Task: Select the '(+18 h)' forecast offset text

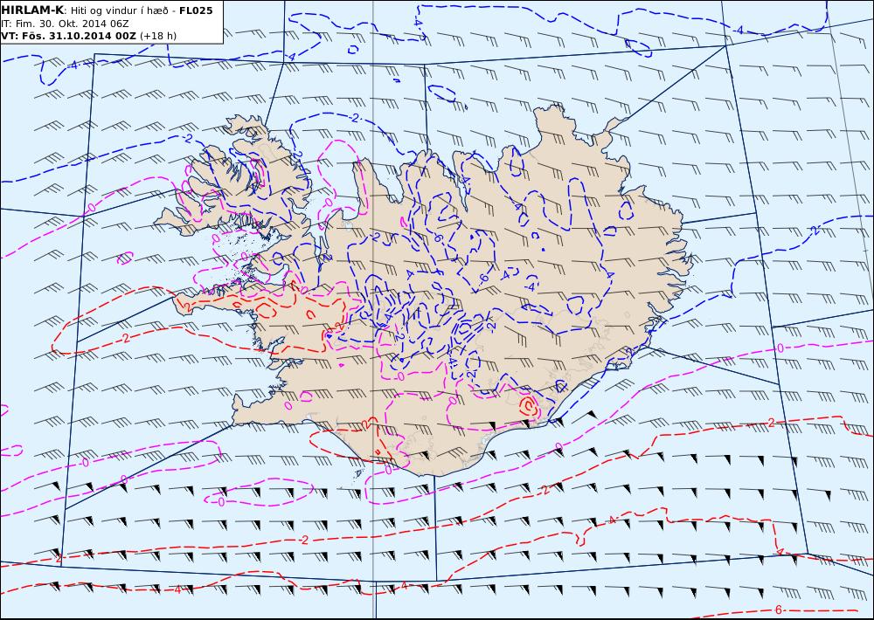Action: pyautogui.click(x=157, y=36)
